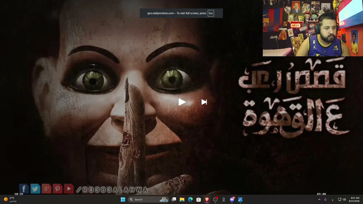Switch the Arabic input language indicator
This screenshot has height=204, width=363.
[332, 199]
